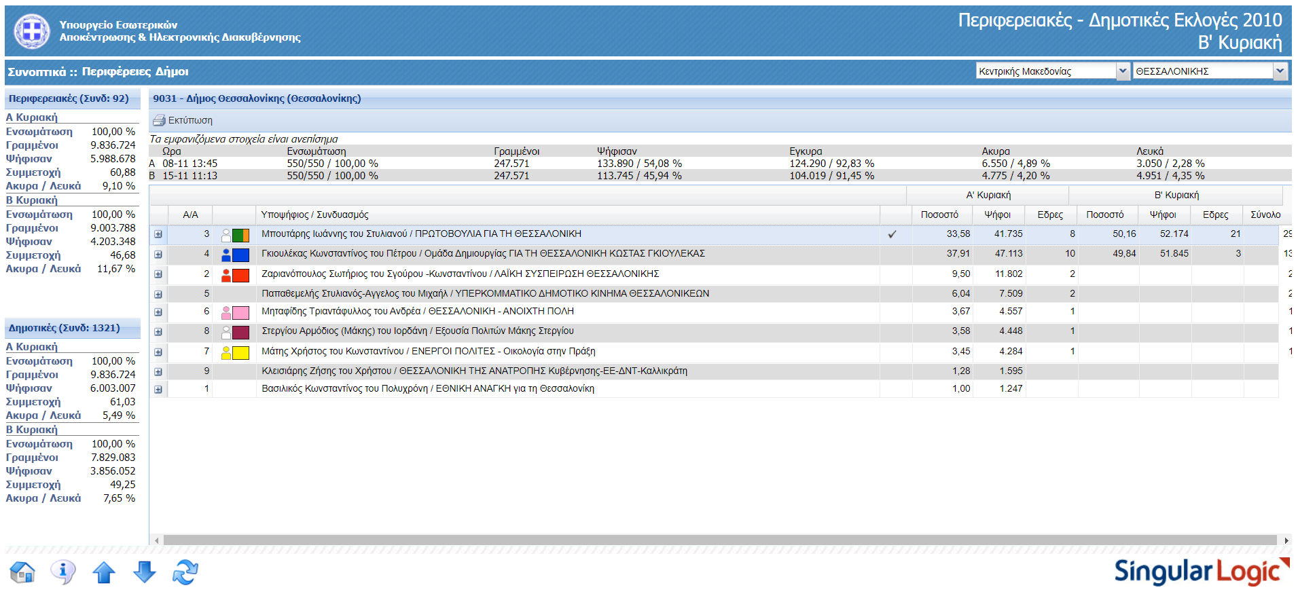Click the horizontal scrollbar right arrow

(x=1286, y=540)
